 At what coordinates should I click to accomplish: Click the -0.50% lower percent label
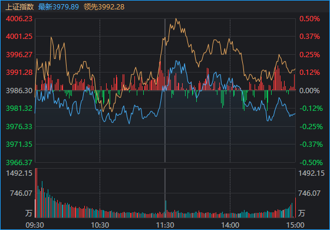(311, 162)
